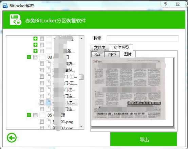Screen dimensions: 188x149
Task: Open the help question mark button
Action: 166,4
